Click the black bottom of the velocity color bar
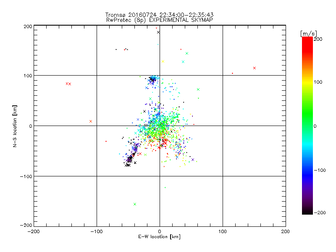Viewport: 336px width, 252px height. click(307, 211)
